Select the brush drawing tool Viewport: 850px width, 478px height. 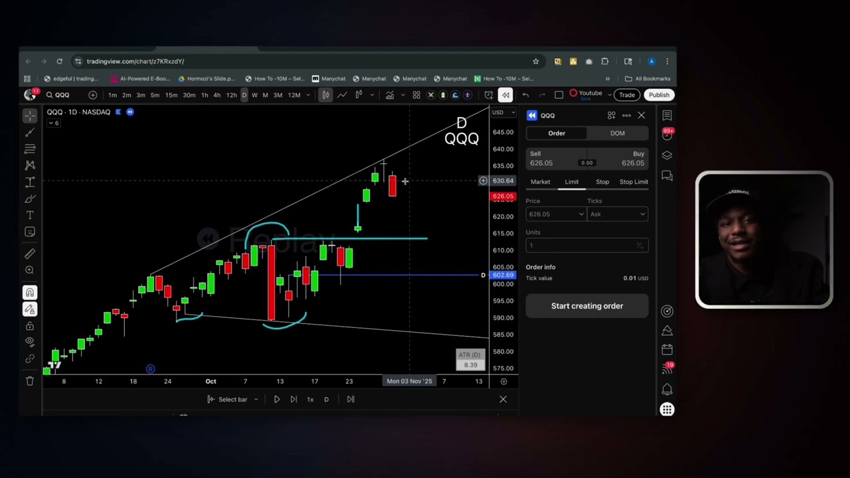click(x=30, y=199)
